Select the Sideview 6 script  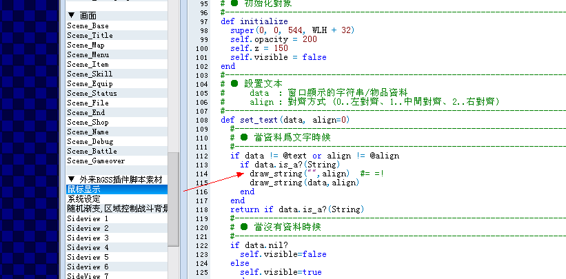pos(117,267)
